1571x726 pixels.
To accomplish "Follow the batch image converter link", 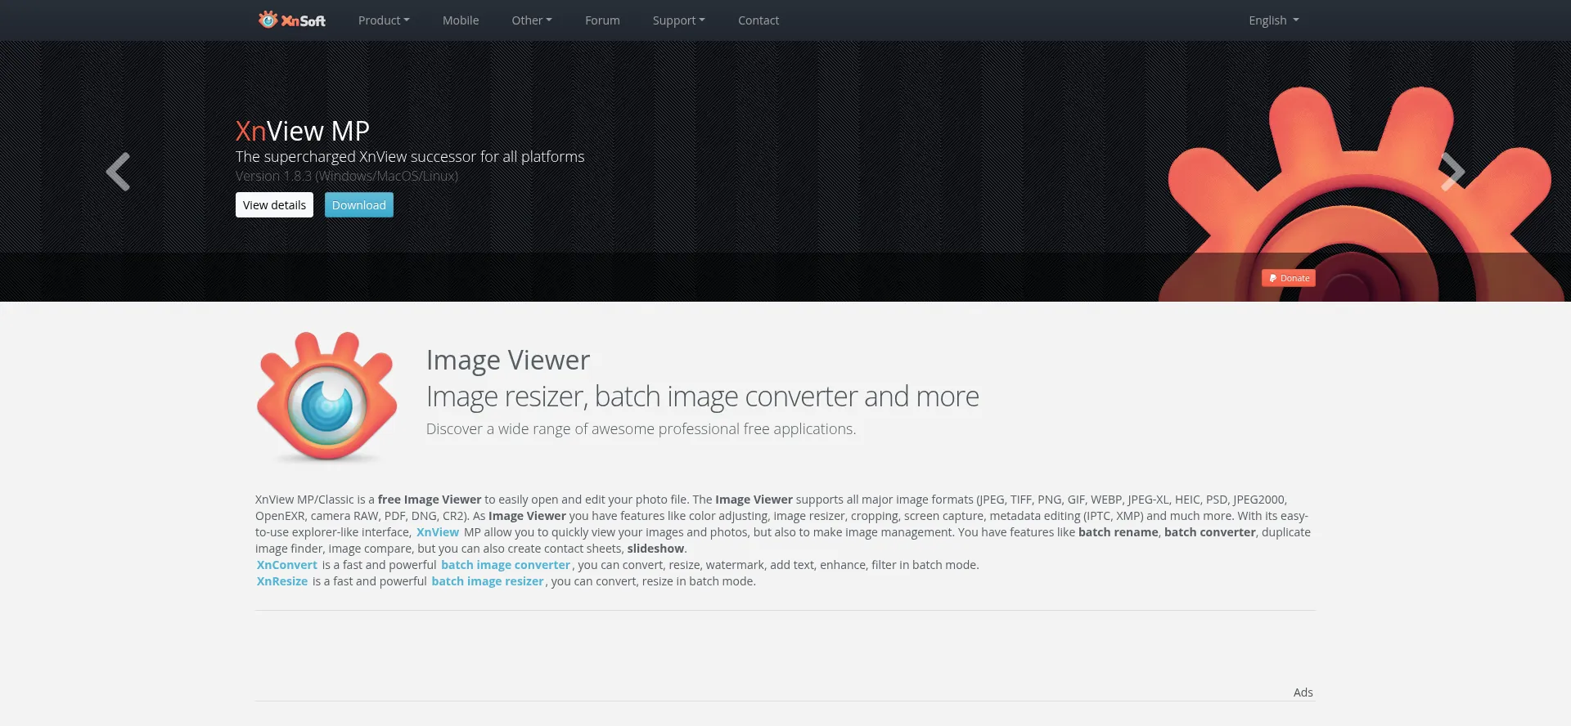I will pyautogui.click(x=506, y=565).
